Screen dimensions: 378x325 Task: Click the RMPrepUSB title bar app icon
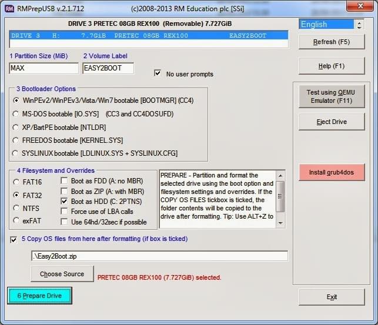tap(9, 9)
